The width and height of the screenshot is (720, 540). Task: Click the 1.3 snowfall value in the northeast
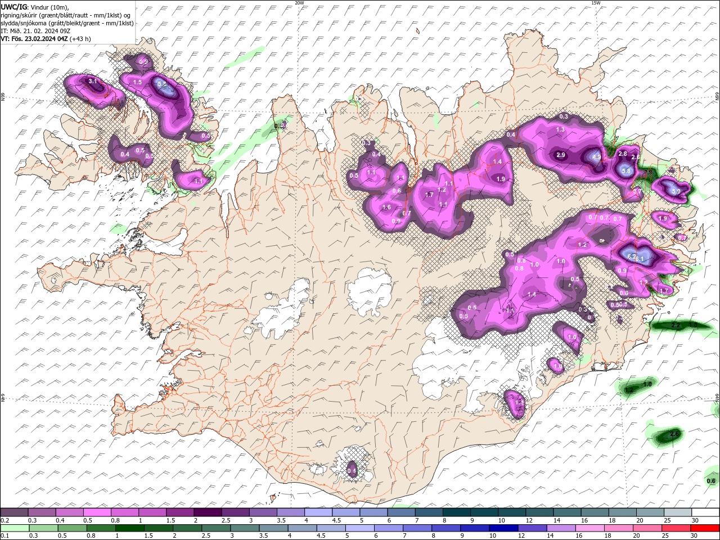tap(560, 129)
